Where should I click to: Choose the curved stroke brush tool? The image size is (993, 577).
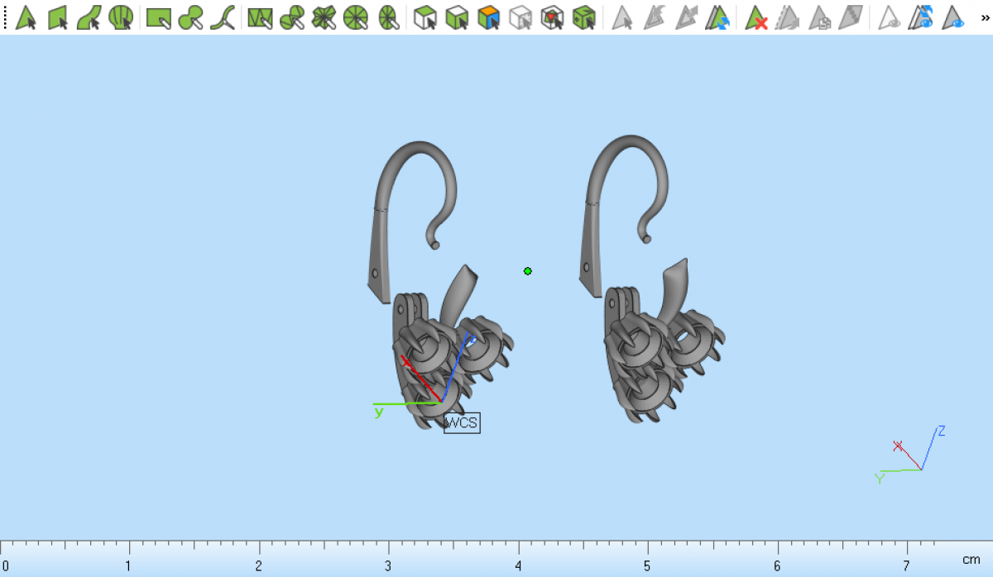222,17
